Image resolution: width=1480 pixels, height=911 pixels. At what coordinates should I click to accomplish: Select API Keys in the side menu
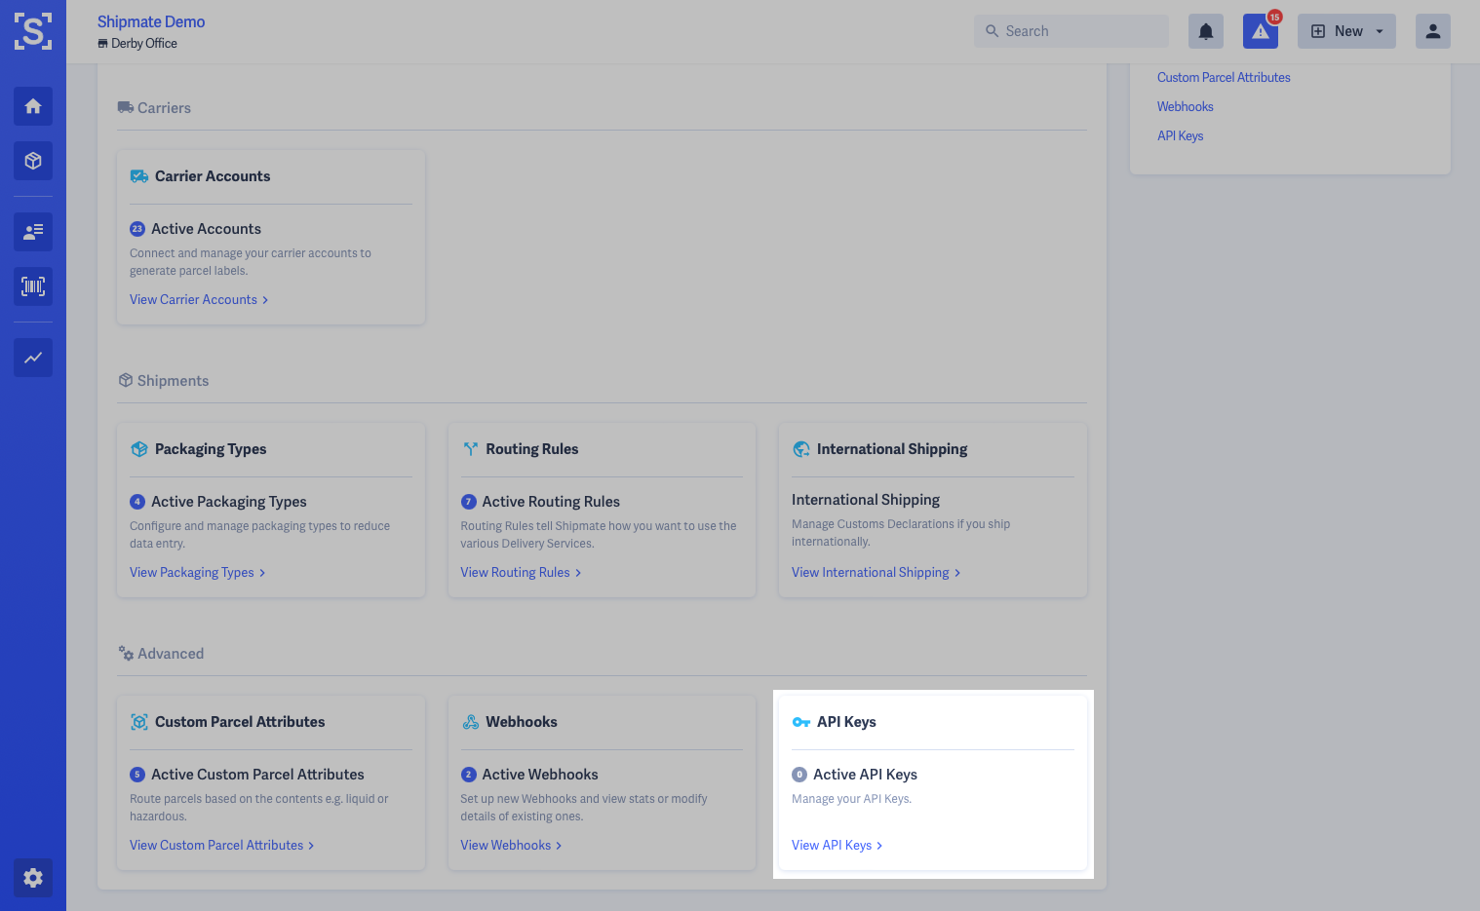click(1180, 136)
